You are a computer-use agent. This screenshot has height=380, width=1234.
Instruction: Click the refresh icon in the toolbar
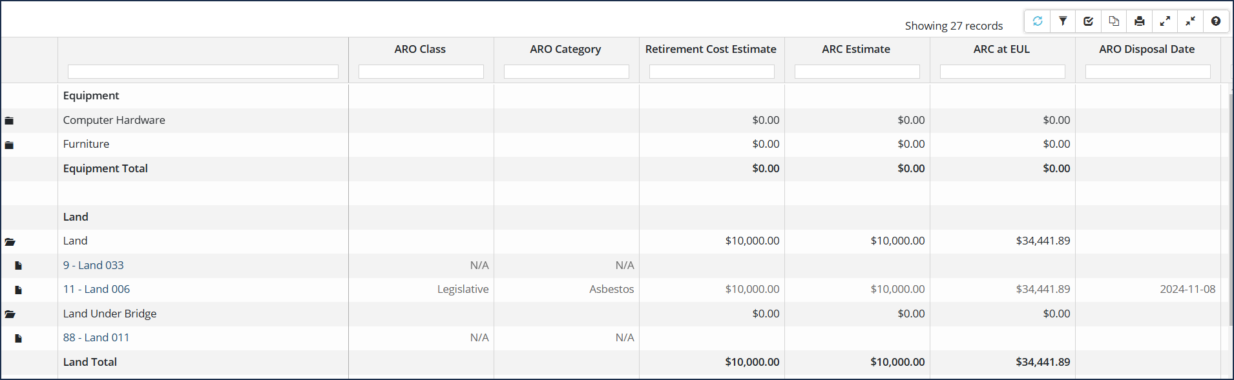1038,21
